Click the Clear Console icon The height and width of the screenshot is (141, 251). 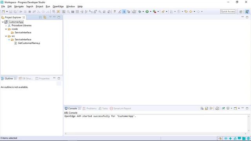point(202,108)
